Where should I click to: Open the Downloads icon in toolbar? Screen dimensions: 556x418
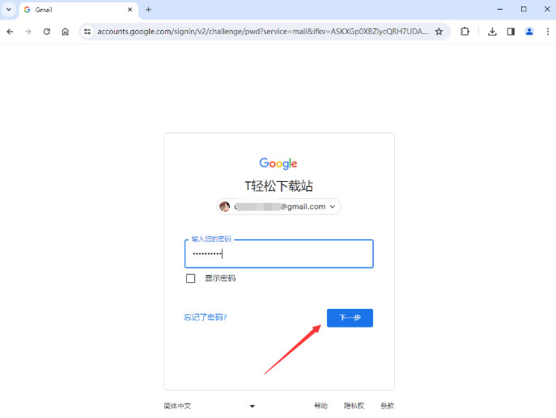pos(492,32)
